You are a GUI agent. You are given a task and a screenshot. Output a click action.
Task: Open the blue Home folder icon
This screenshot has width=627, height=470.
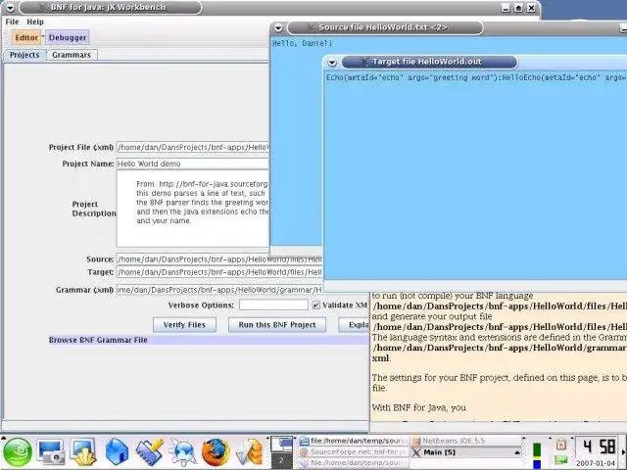coord(117,452)
